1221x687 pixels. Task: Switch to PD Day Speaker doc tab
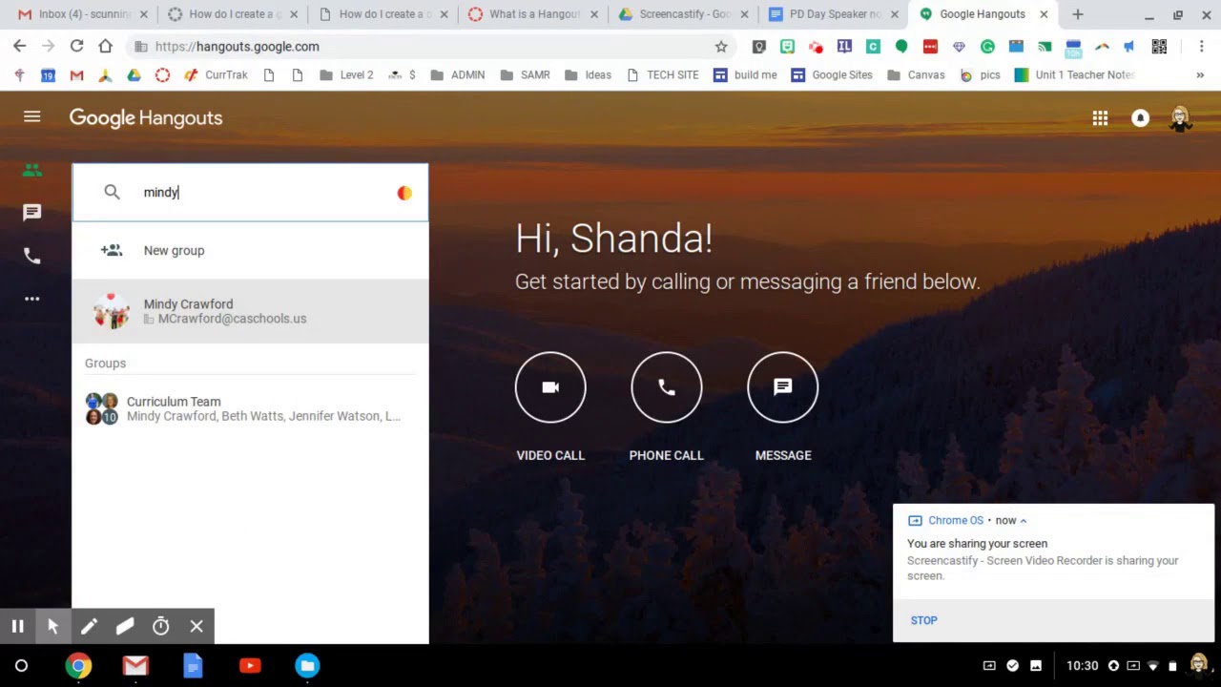click(x=833, y=14)
